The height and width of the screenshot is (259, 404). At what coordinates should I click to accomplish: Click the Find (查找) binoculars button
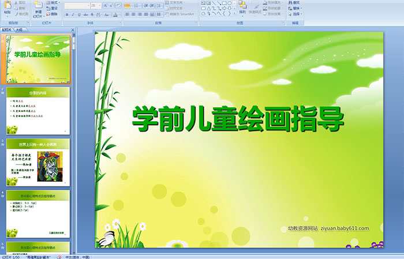[294, 2]
